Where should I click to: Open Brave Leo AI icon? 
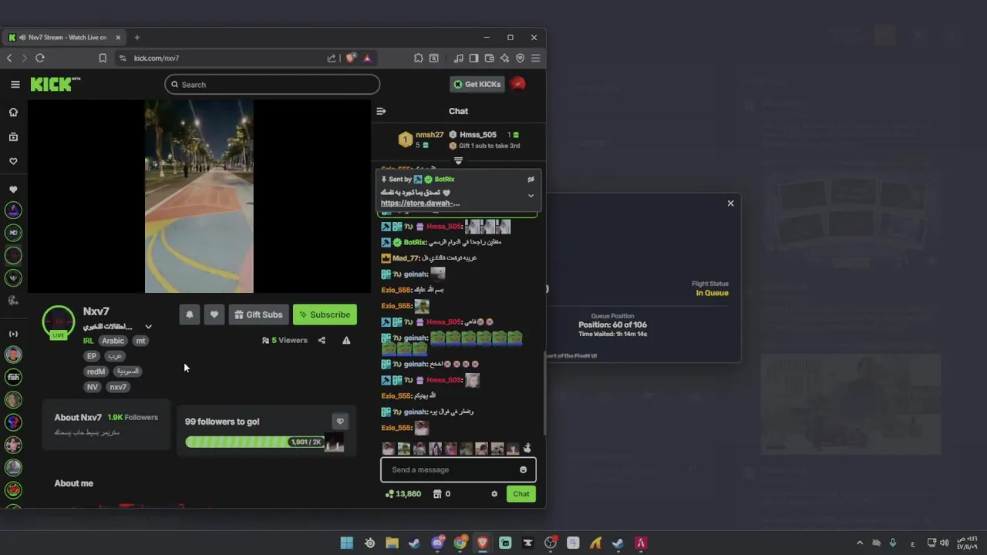click(x=504, y=58)
